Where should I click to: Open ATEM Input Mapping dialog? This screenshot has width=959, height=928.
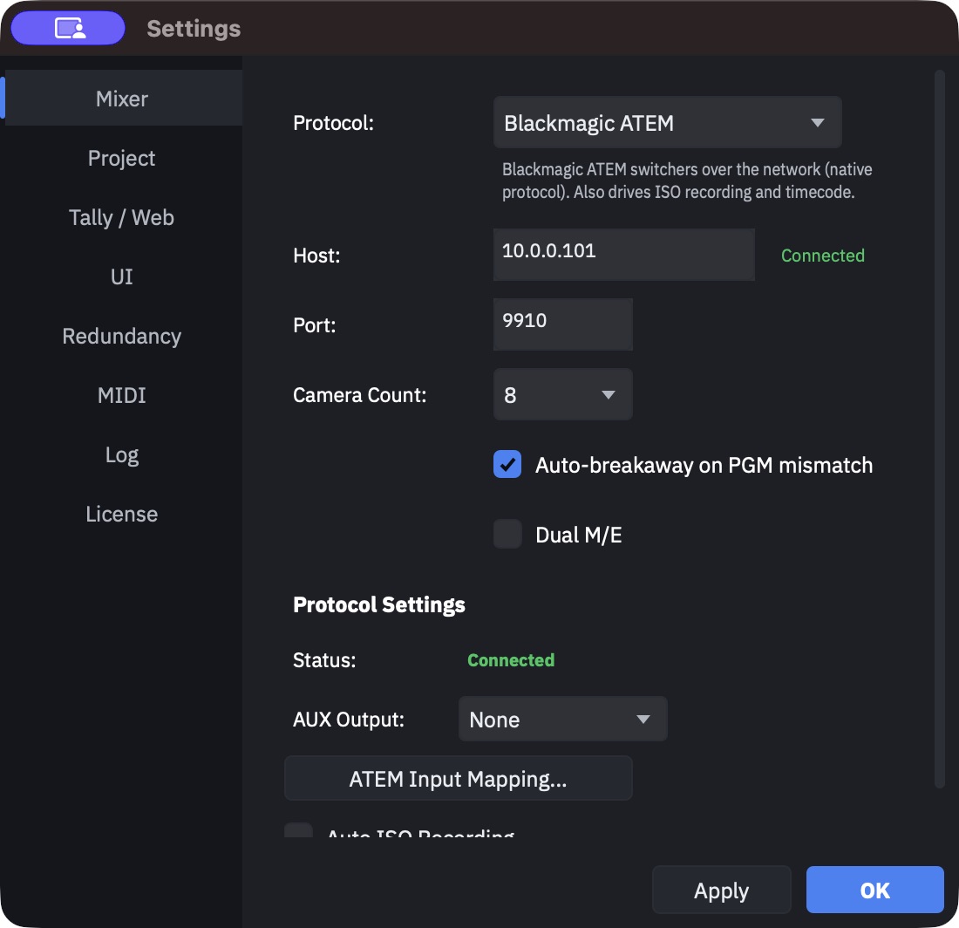(458, 779)
